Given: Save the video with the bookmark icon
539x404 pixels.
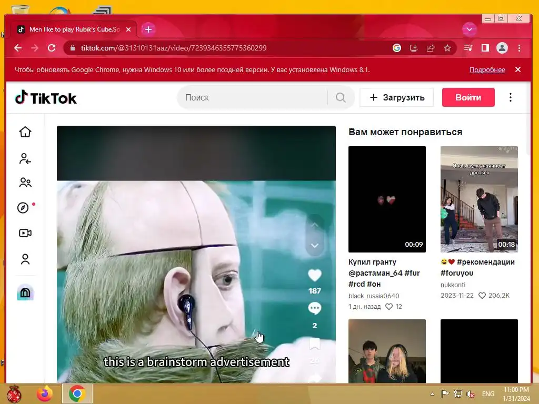Looking at the screenshot, I should tap(315, 344).
